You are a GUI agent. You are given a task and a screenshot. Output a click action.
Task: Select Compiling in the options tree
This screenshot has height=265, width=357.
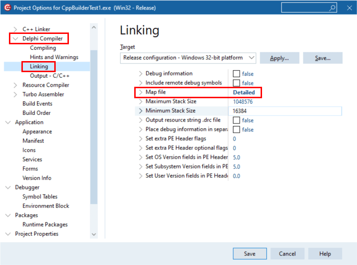pos(43,48)
